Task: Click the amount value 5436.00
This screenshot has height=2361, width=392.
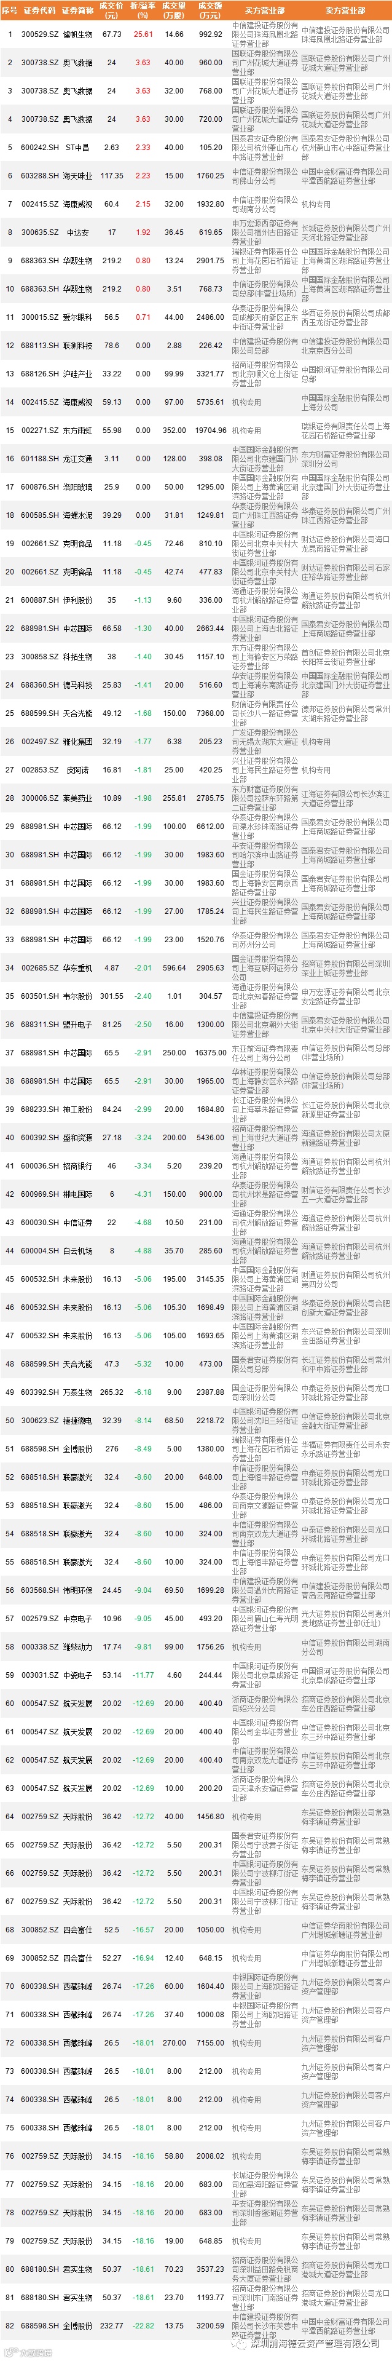Action: coord(211,1138)
